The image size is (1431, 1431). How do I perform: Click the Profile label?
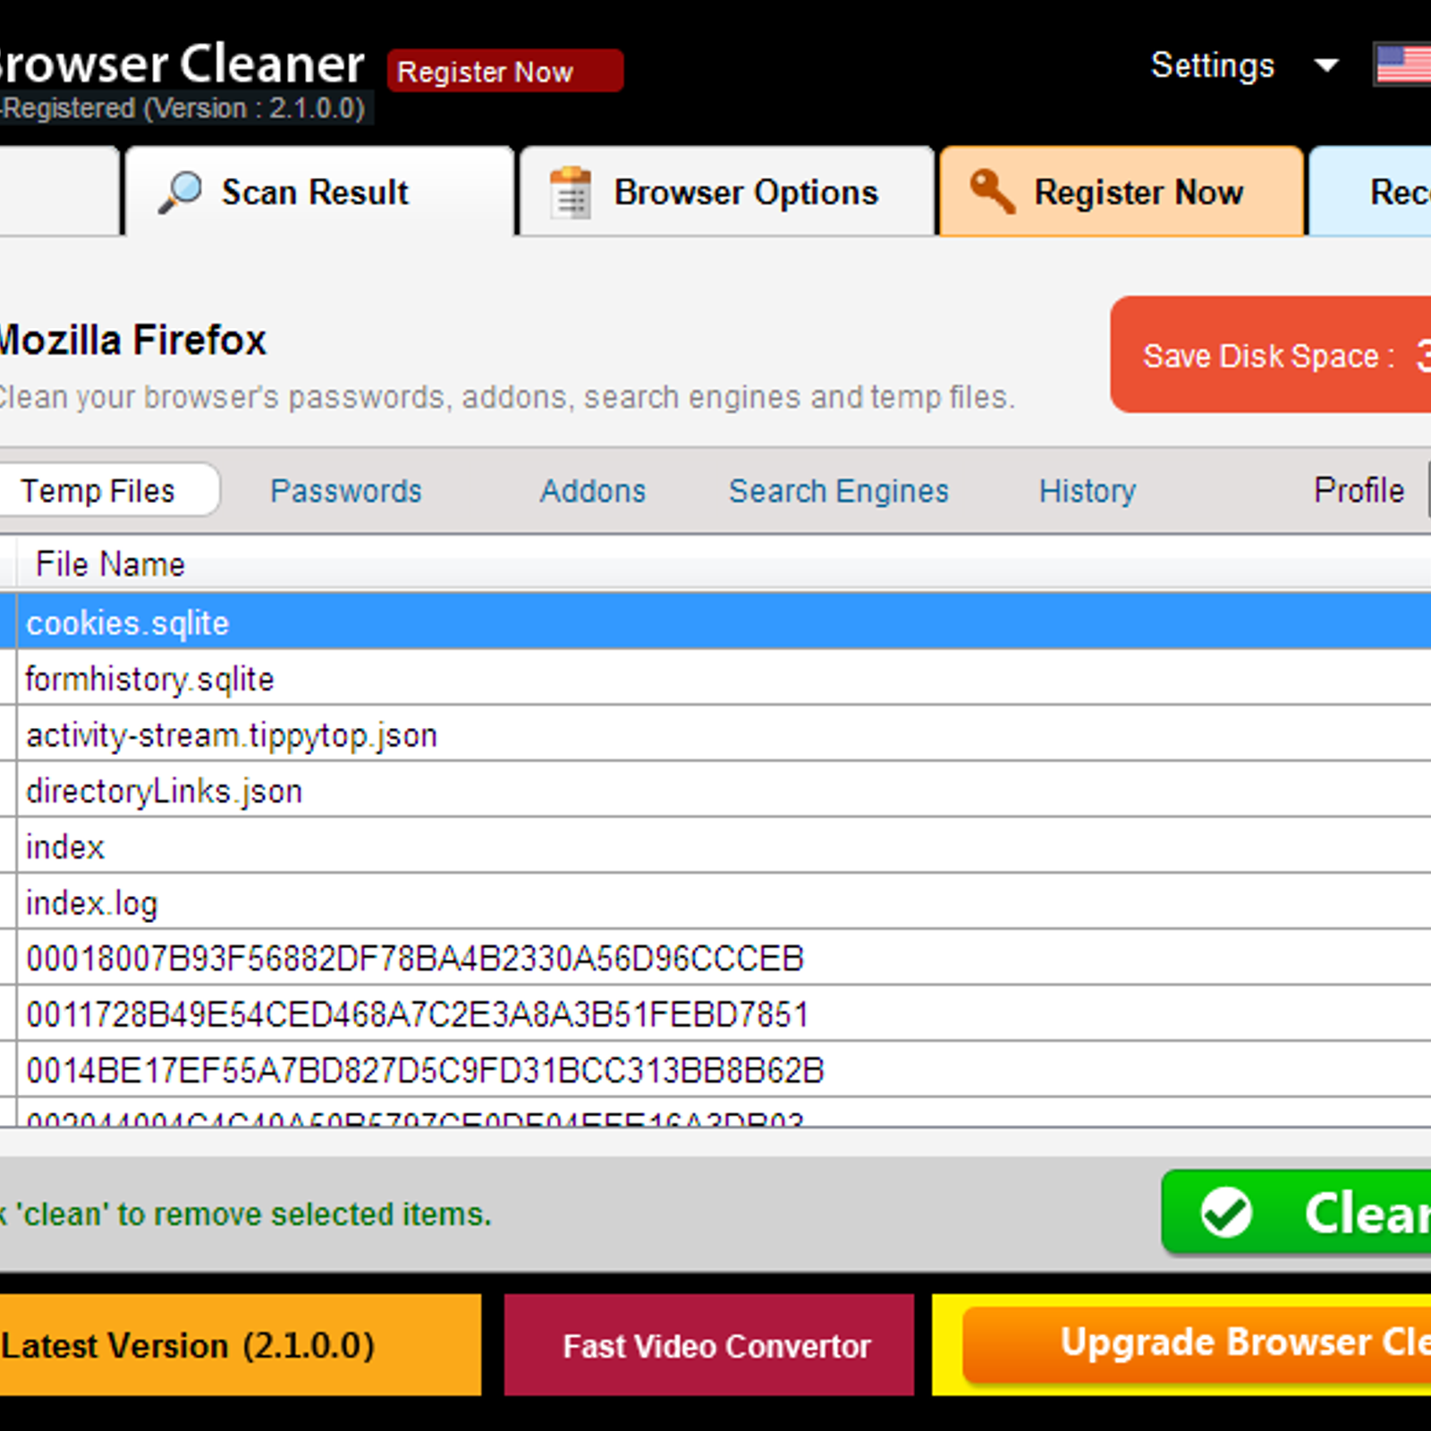tap(1359, 490)
